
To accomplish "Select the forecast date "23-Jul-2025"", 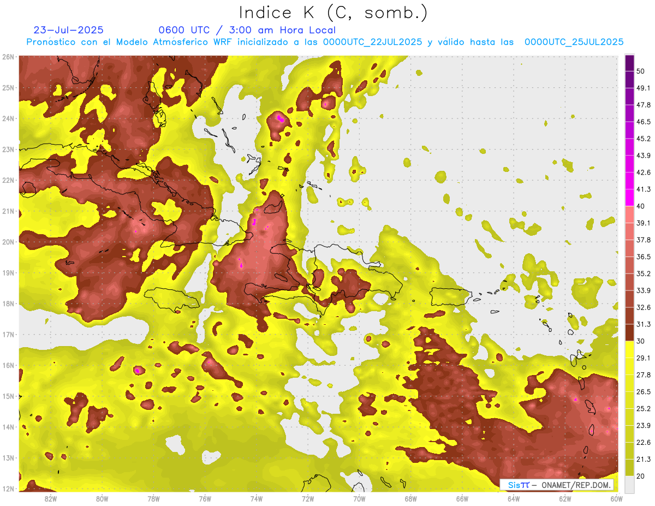I will [68, 30].
